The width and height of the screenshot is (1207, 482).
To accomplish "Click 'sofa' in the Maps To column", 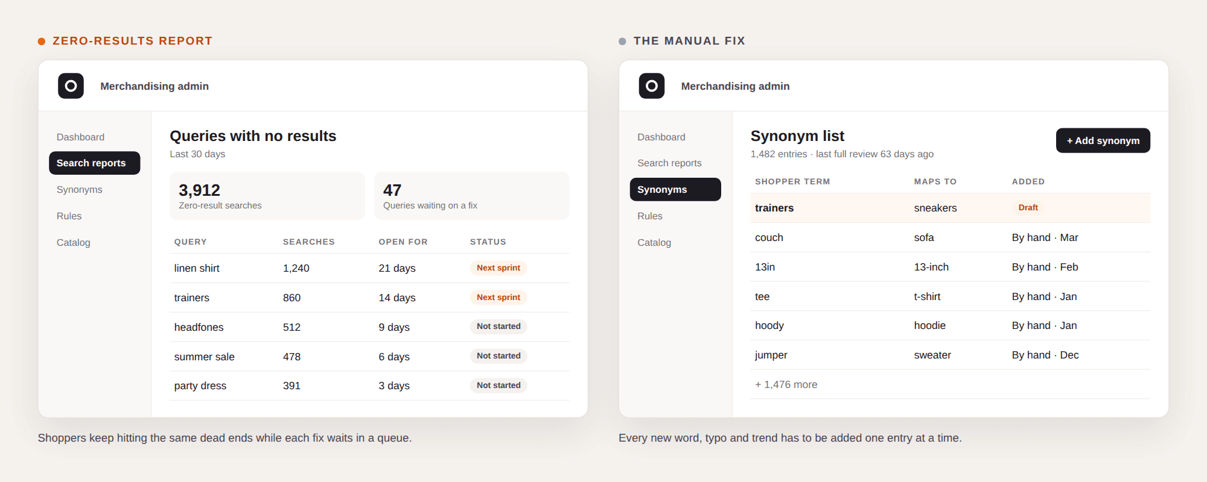I will click(923, 237).
